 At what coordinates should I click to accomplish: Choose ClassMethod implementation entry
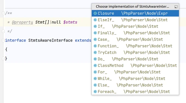pyautogui.click(x=135, y=65)
